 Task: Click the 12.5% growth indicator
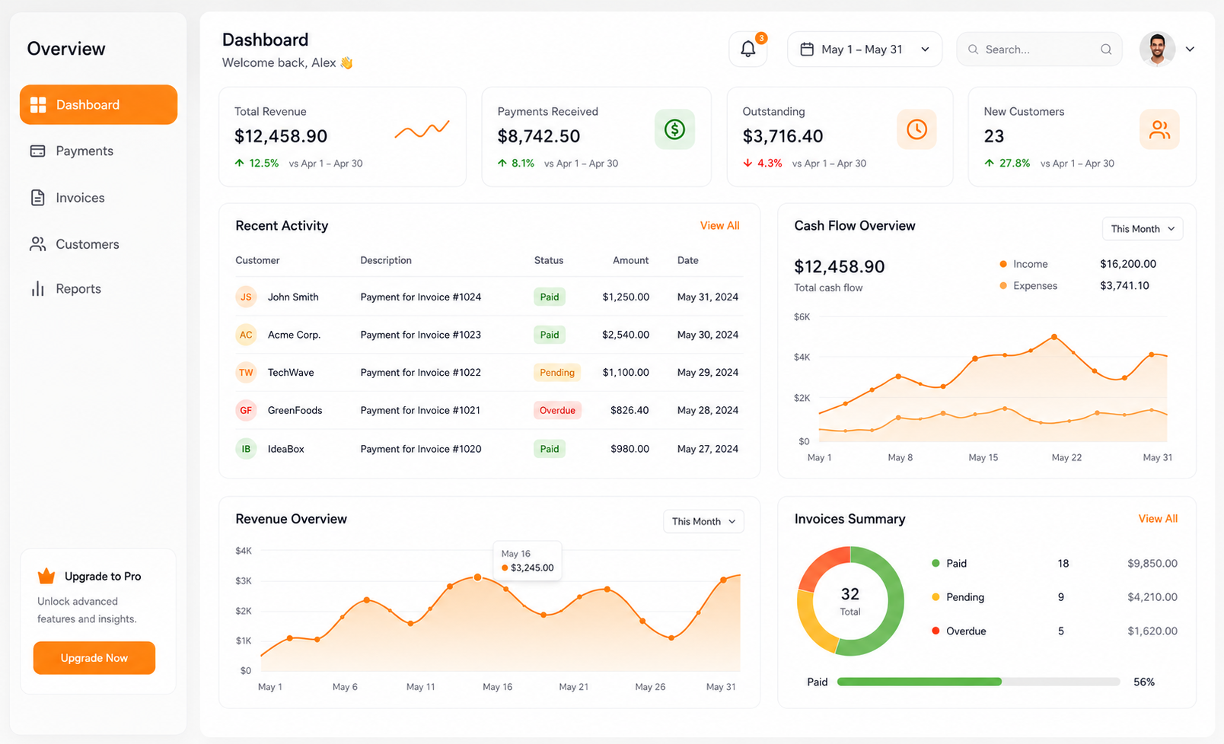click(x=257, y=164)
